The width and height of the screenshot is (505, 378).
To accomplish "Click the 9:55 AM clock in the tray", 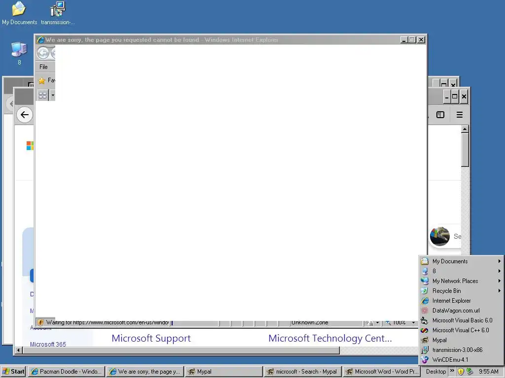I will pyautogui.click(x=489, y=372).
